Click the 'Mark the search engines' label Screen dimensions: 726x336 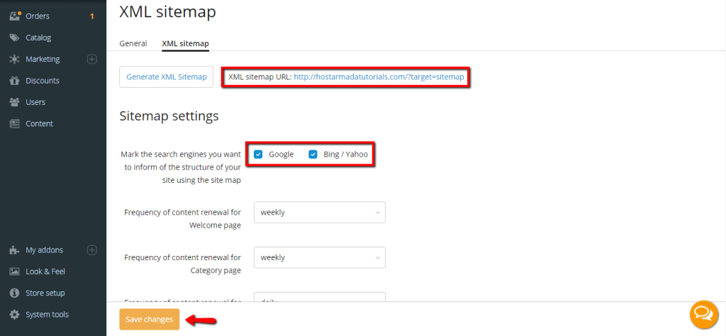[181, 167]
